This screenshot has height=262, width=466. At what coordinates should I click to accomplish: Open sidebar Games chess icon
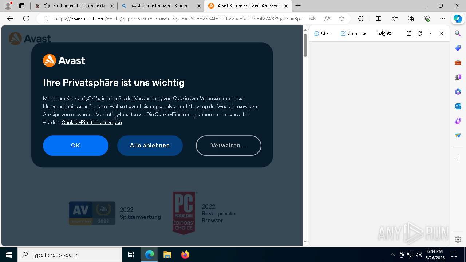click(458, 77)
